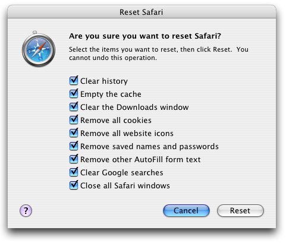Click the "Remove other AutoFill form text" label

coord(140,159)
